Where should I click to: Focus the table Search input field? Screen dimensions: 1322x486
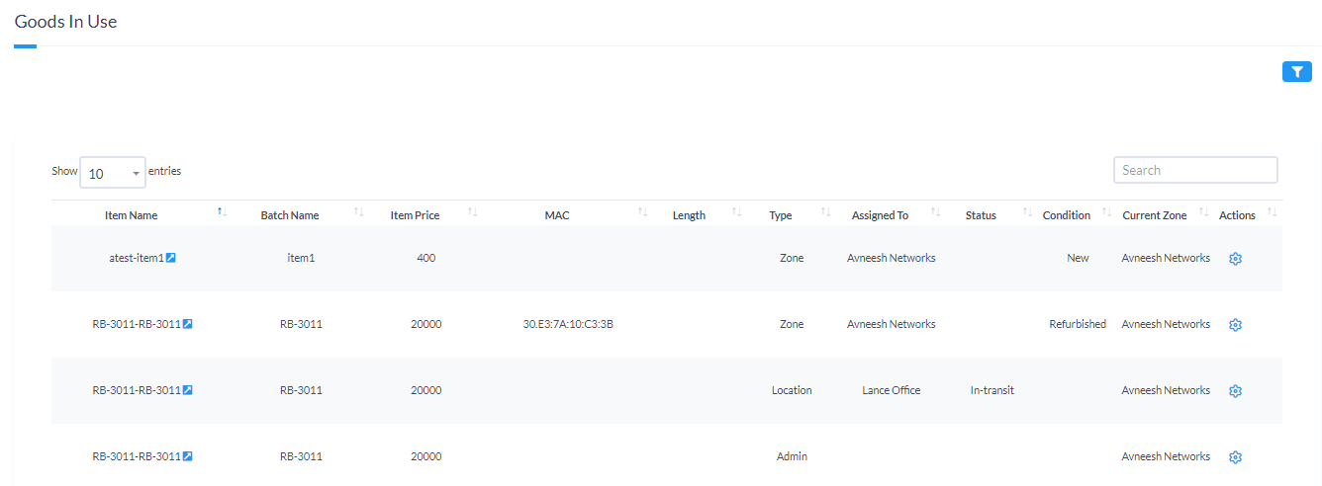(1194, 170)
